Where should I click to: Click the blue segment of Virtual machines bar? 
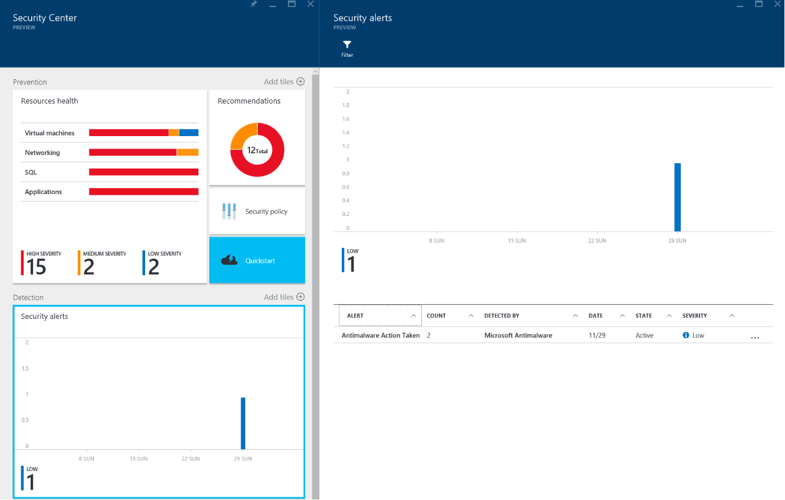[x=188, y=133]
